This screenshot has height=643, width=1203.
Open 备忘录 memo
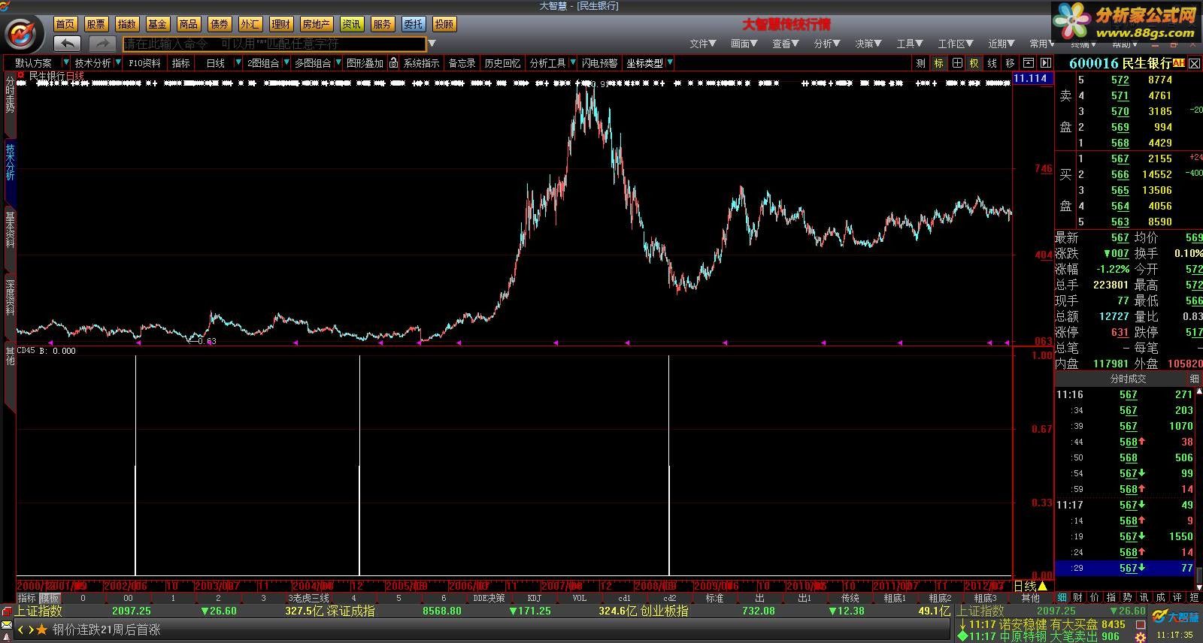462,63
